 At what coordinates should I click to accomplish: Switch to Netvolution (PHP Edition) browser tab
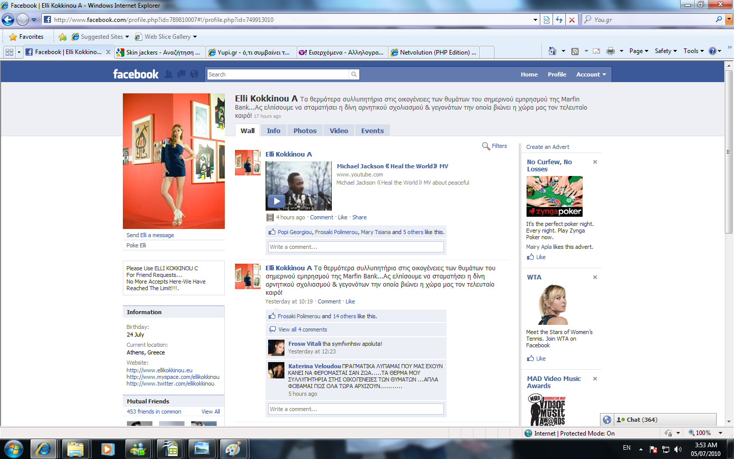click(434, 52)
